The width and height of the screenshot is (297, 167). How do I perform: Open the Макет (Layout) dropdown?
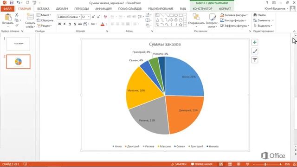coord(44,15)
